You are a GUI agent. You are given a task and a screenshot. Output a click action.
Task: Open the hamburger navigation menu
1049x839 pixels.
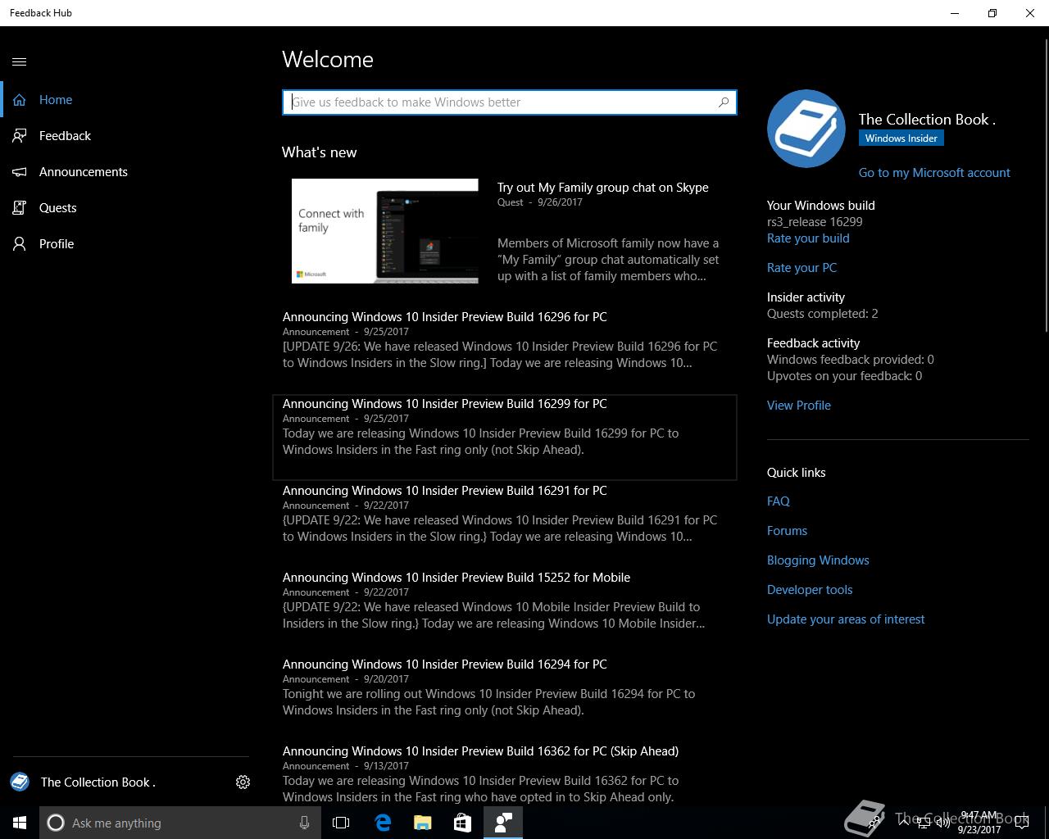[20, 61]
